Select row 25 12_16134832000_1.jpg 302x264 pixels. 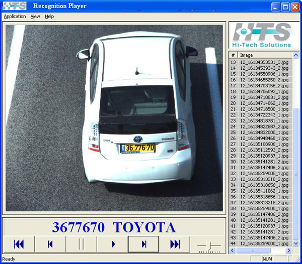(x=261, y=133)
